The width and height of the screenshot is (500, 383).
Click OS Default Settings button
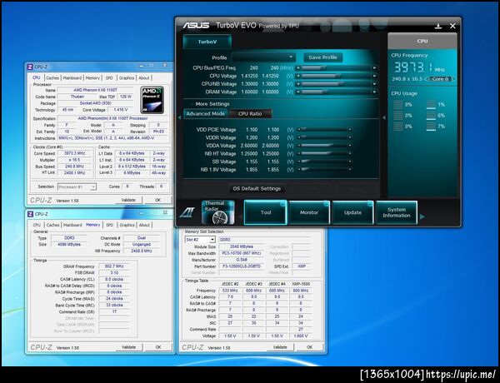(x=257, y=189)
